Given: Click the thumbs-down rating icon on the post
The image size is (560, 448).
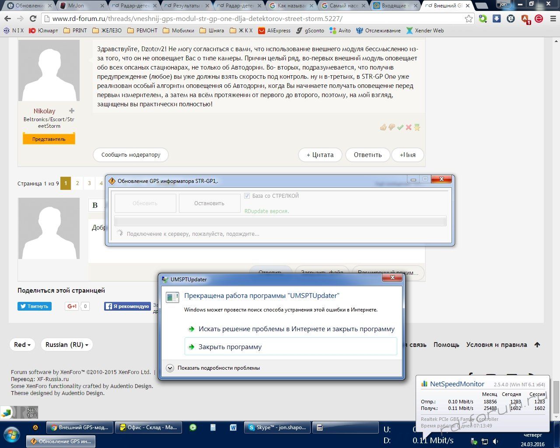Looking at the screenshot, I should pos(392,127).
